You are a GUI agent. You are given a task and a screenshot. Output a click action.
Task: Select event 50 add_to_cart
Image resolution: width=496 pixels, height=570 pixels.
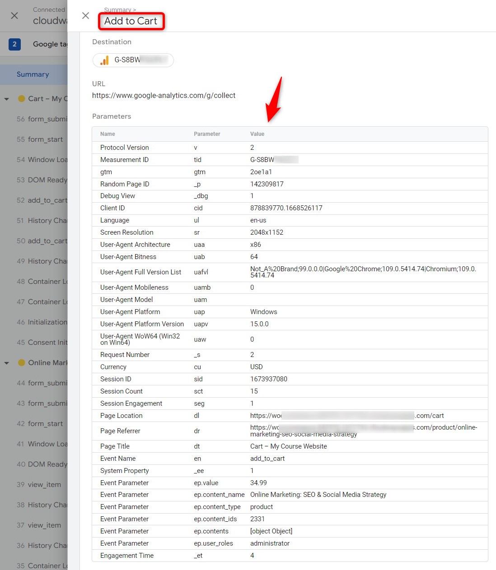[x=42, y=241]
